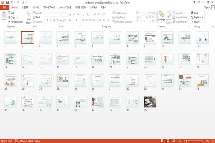Toggle bullet list

[83, 14]
